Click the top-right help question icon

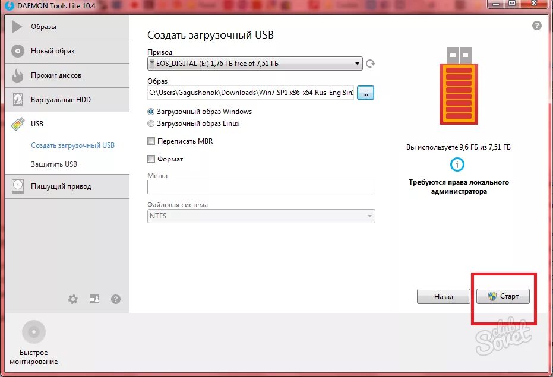(x=537, y=26)
